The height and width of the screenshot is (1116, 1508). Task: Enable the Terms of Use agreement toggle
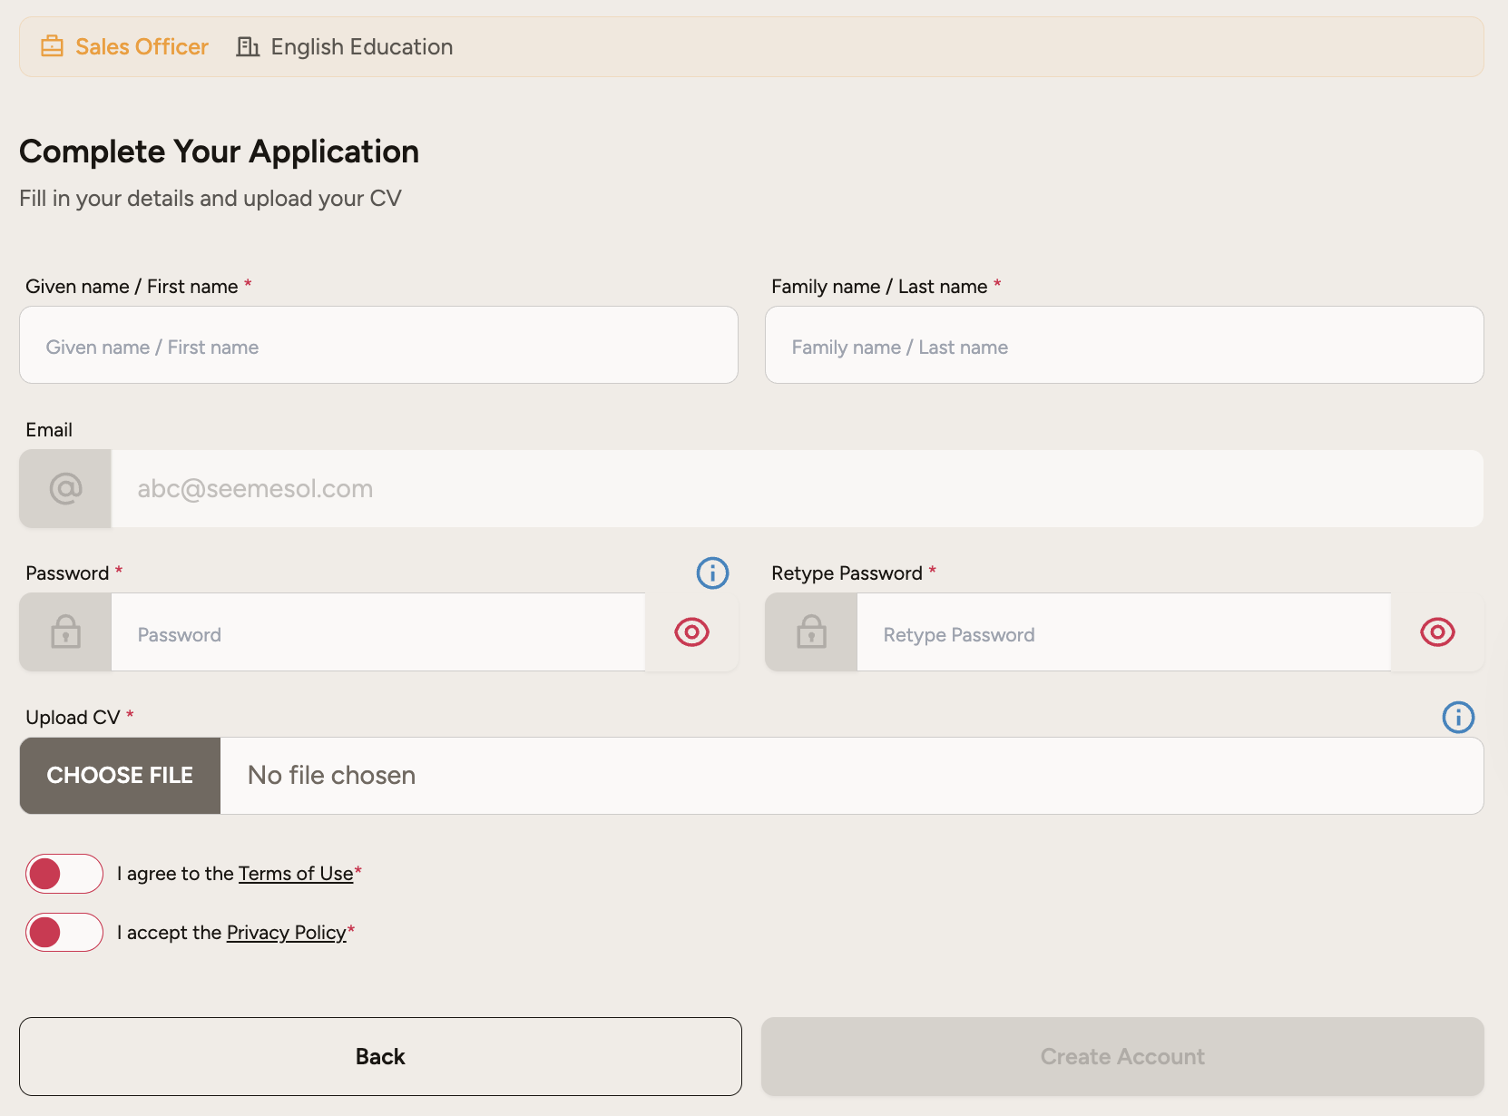click(x=64, y=874)
